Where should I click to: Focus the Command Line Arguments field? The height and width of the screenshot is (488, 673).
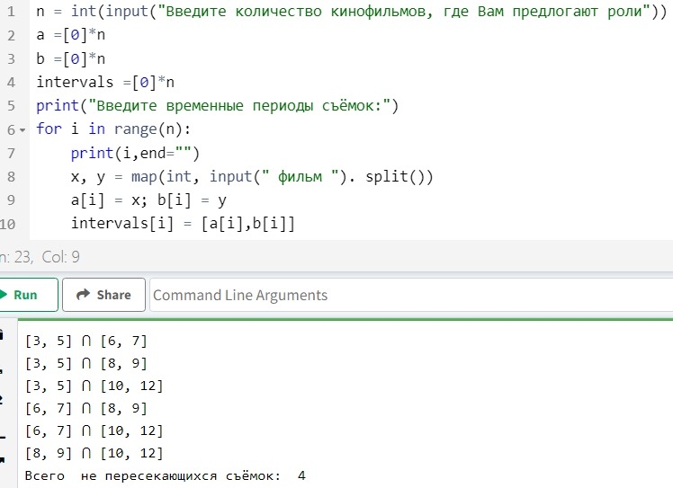click(x=411, y=295)
